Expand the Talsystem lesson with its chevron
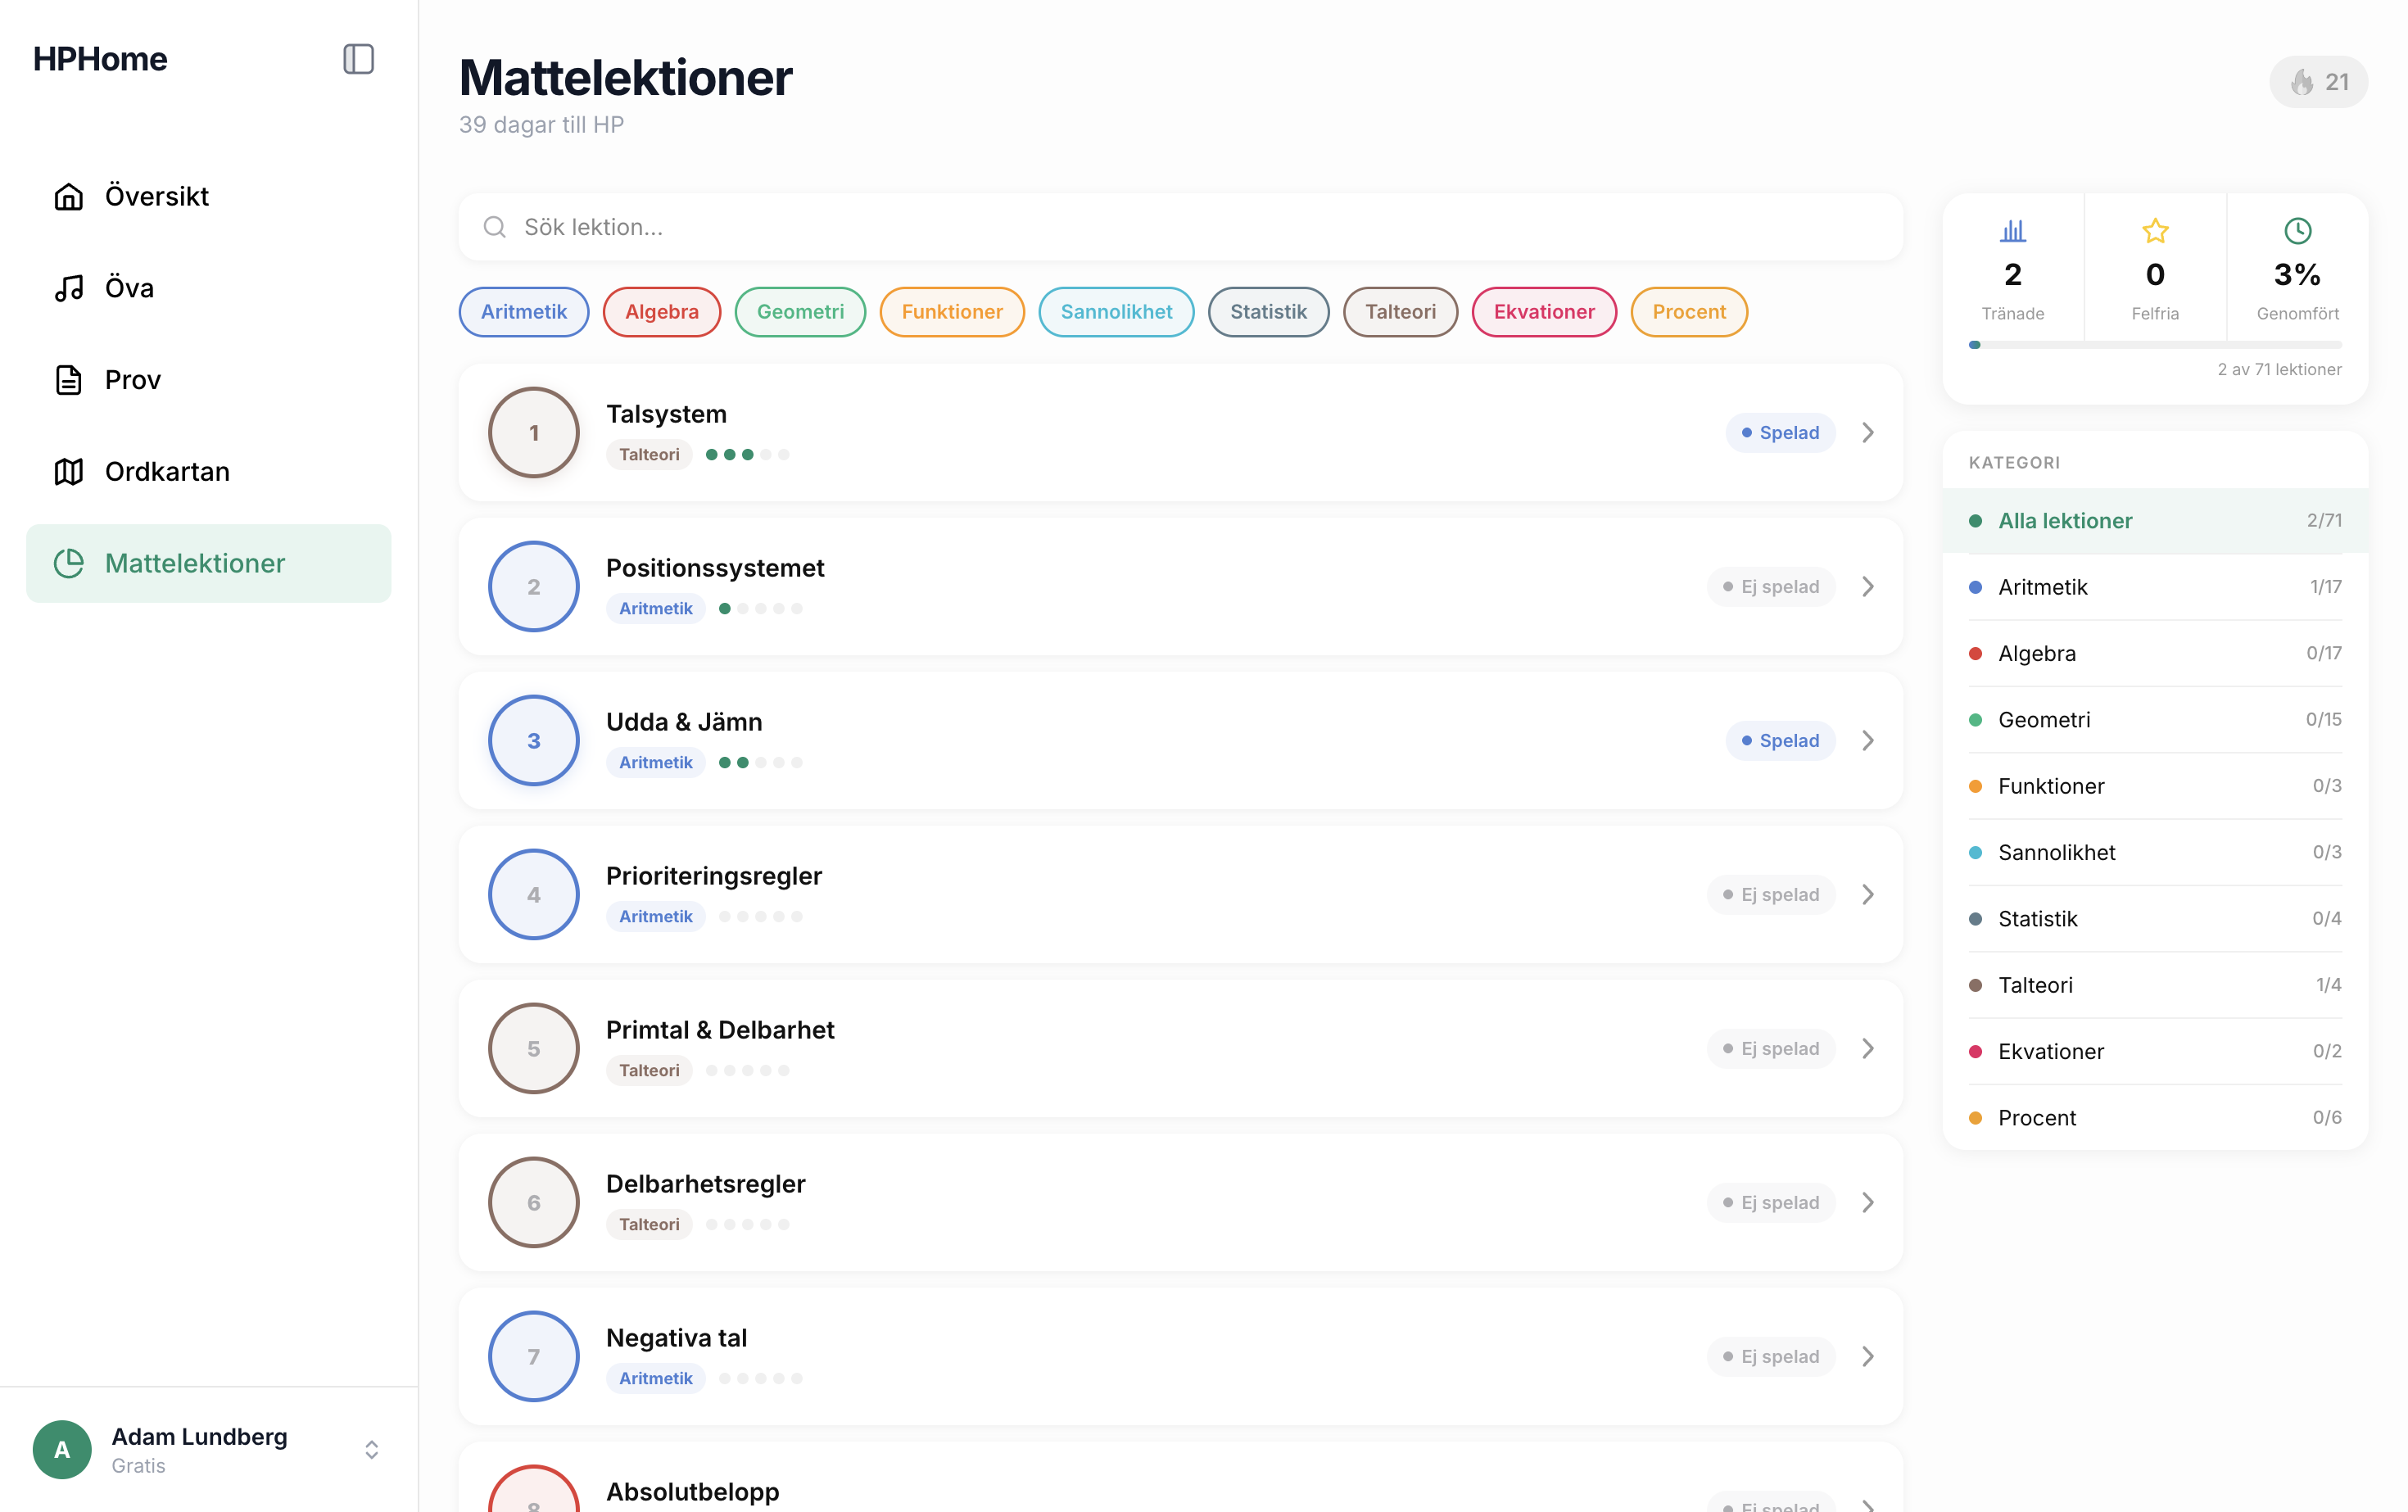 coord(1867,432)
